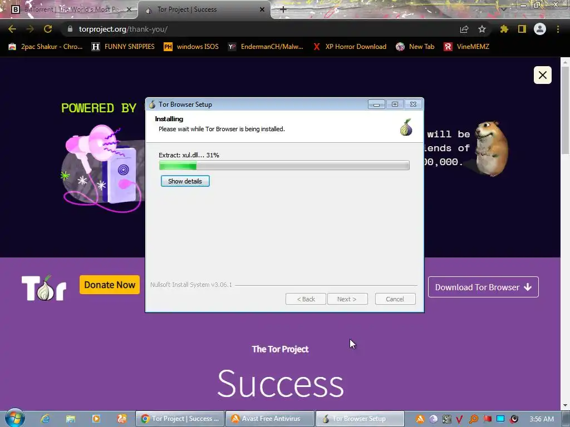Open the 2pac Shakur bookmark

click(46, 47)
